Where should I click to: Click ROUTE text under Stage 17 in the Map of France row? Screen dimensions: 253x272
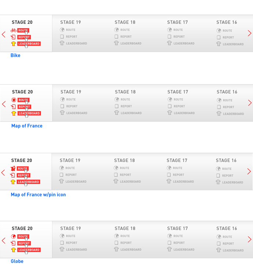[x=179, y=99]
